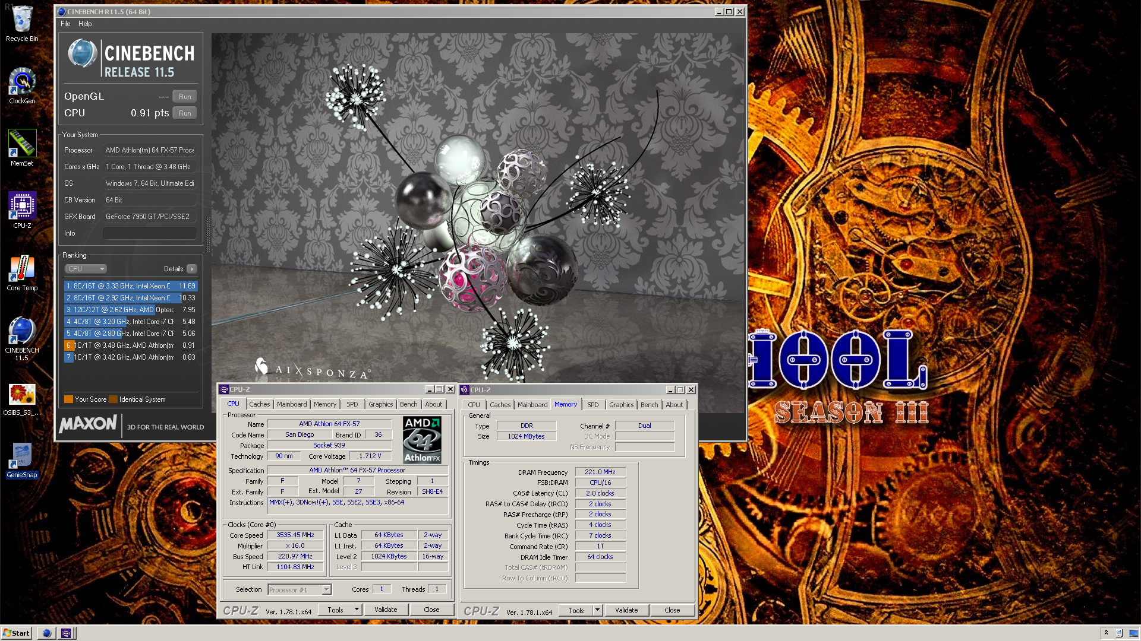Switch to Caches tab in left CPU-Z

coord(260,404)
